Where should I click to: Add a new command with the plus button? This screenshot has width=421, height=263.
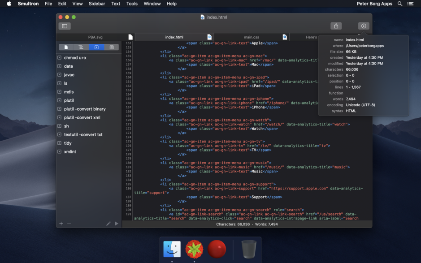point(61,223)
